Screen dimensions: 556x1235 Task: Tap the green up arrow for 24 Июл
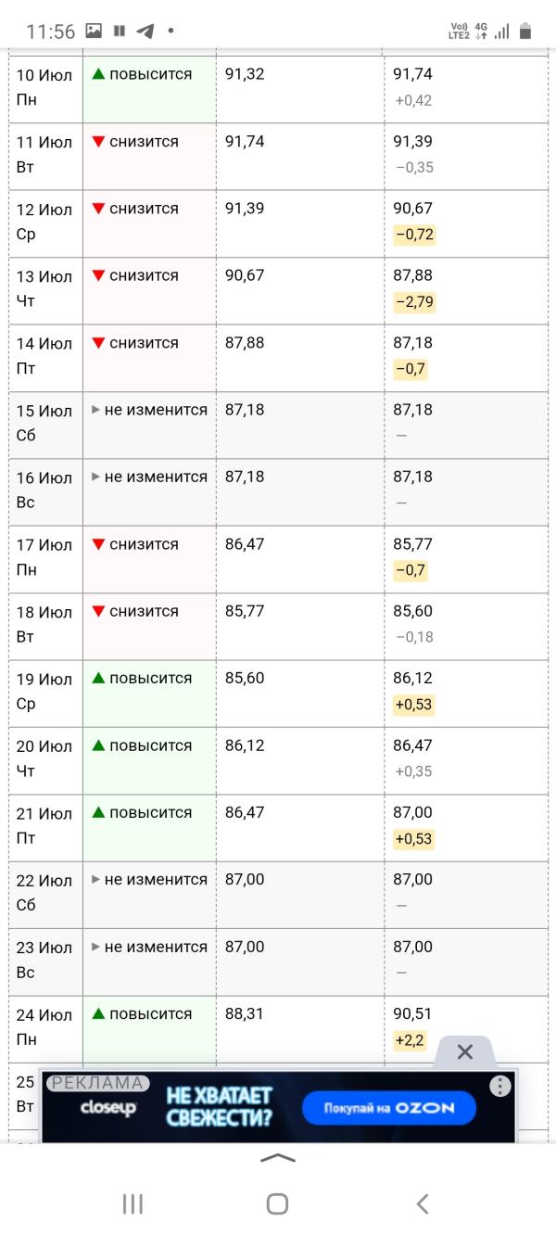tap(98, 1014)
